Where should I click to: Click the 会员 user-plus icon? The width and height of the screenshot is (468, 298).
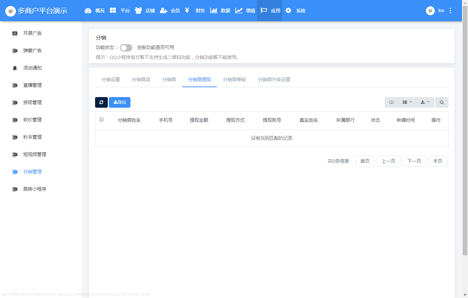point(163,11)
